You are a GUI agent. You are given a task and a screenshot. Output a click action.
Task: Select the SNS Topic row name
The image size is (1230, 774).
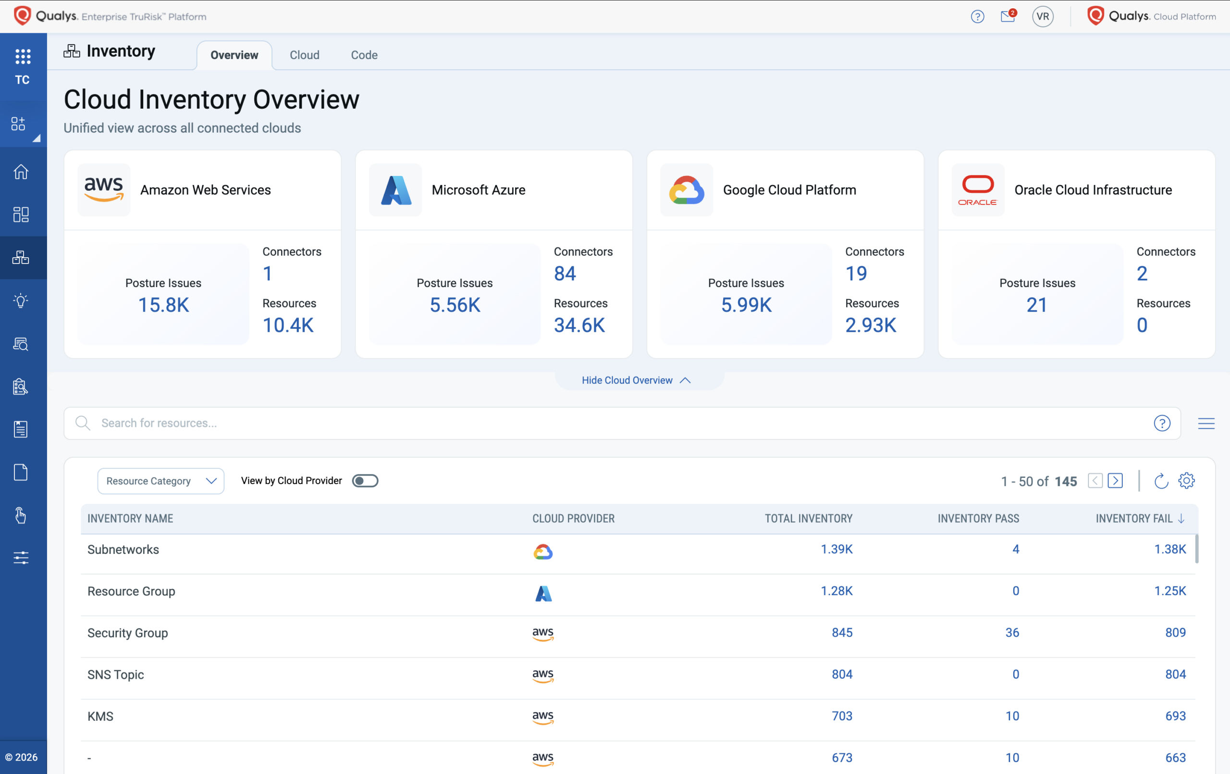(115, 675)
